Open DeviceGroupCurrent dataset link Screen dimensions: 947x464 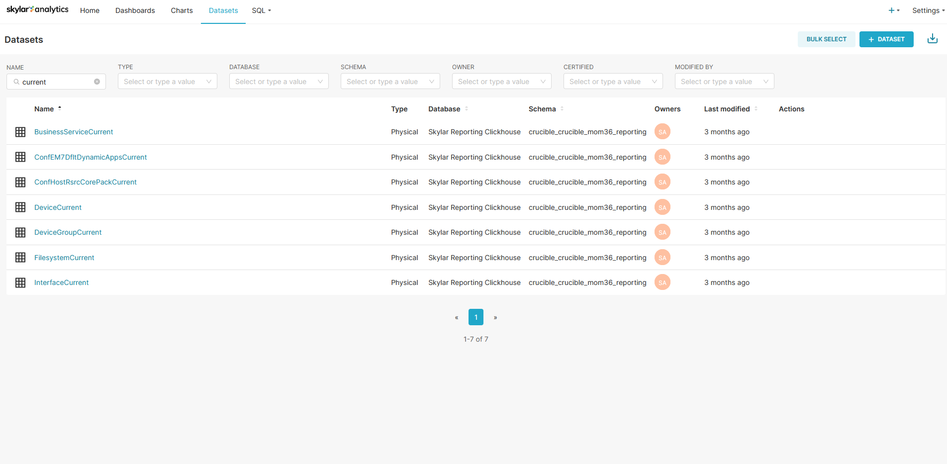pyautogui.click(x=68, y=232)
